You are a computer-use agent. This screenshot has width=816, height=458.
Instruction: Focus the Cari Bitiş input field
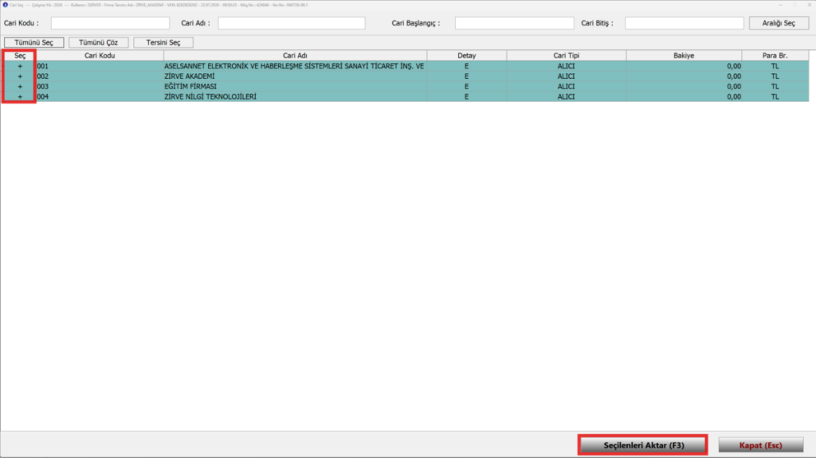[x=684, y=23]
